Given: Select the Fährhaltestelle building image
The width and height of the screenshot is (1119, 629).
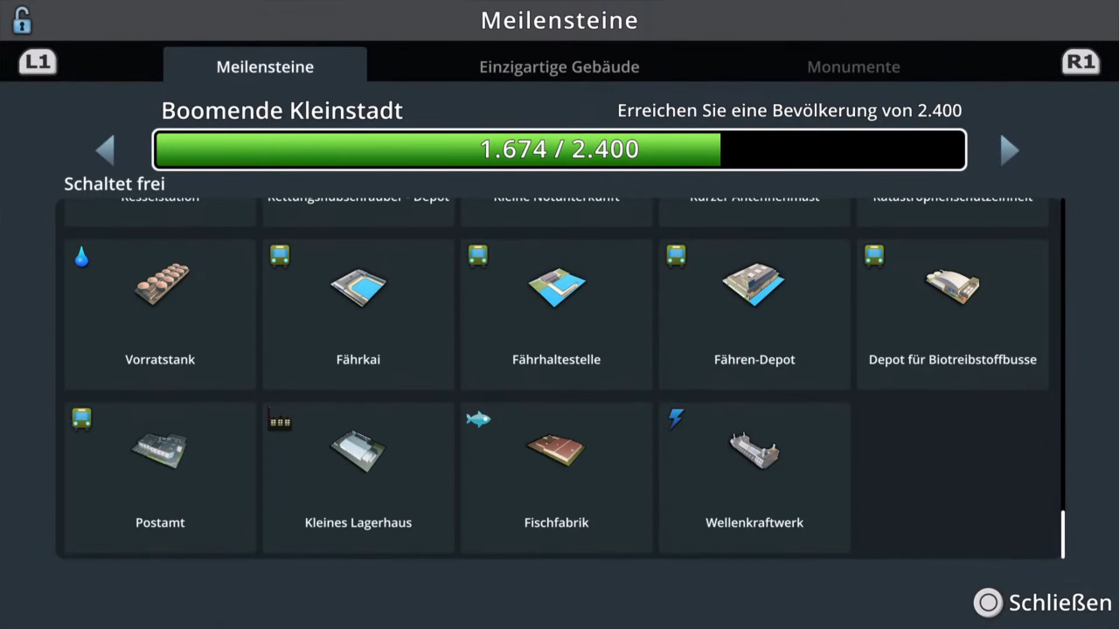Looking at the screenshot, I should pyautogui.click(x=557, y=287).
